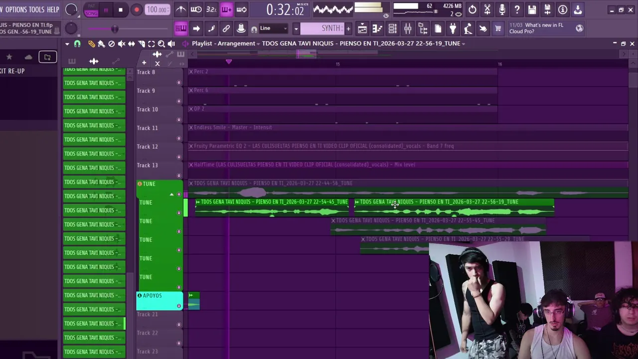Adjust the main pitch knob

click(x=71, y=29)
